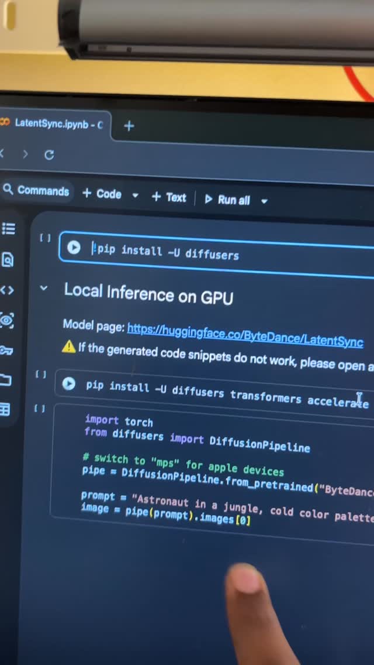Open the Run all dropdown arrow
Image resolution: width=374 pixels, height=665 pixels.
pyautogui.click(x=264, y=201)
